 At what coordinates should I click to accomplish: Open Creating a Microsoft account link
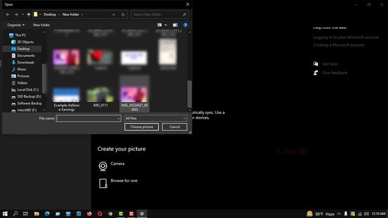338,45
